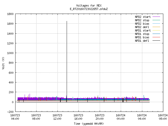Click the '160724 04:00' x-axis tick label
This screenshot has height=126, width=168.
[x=142, y=117]
